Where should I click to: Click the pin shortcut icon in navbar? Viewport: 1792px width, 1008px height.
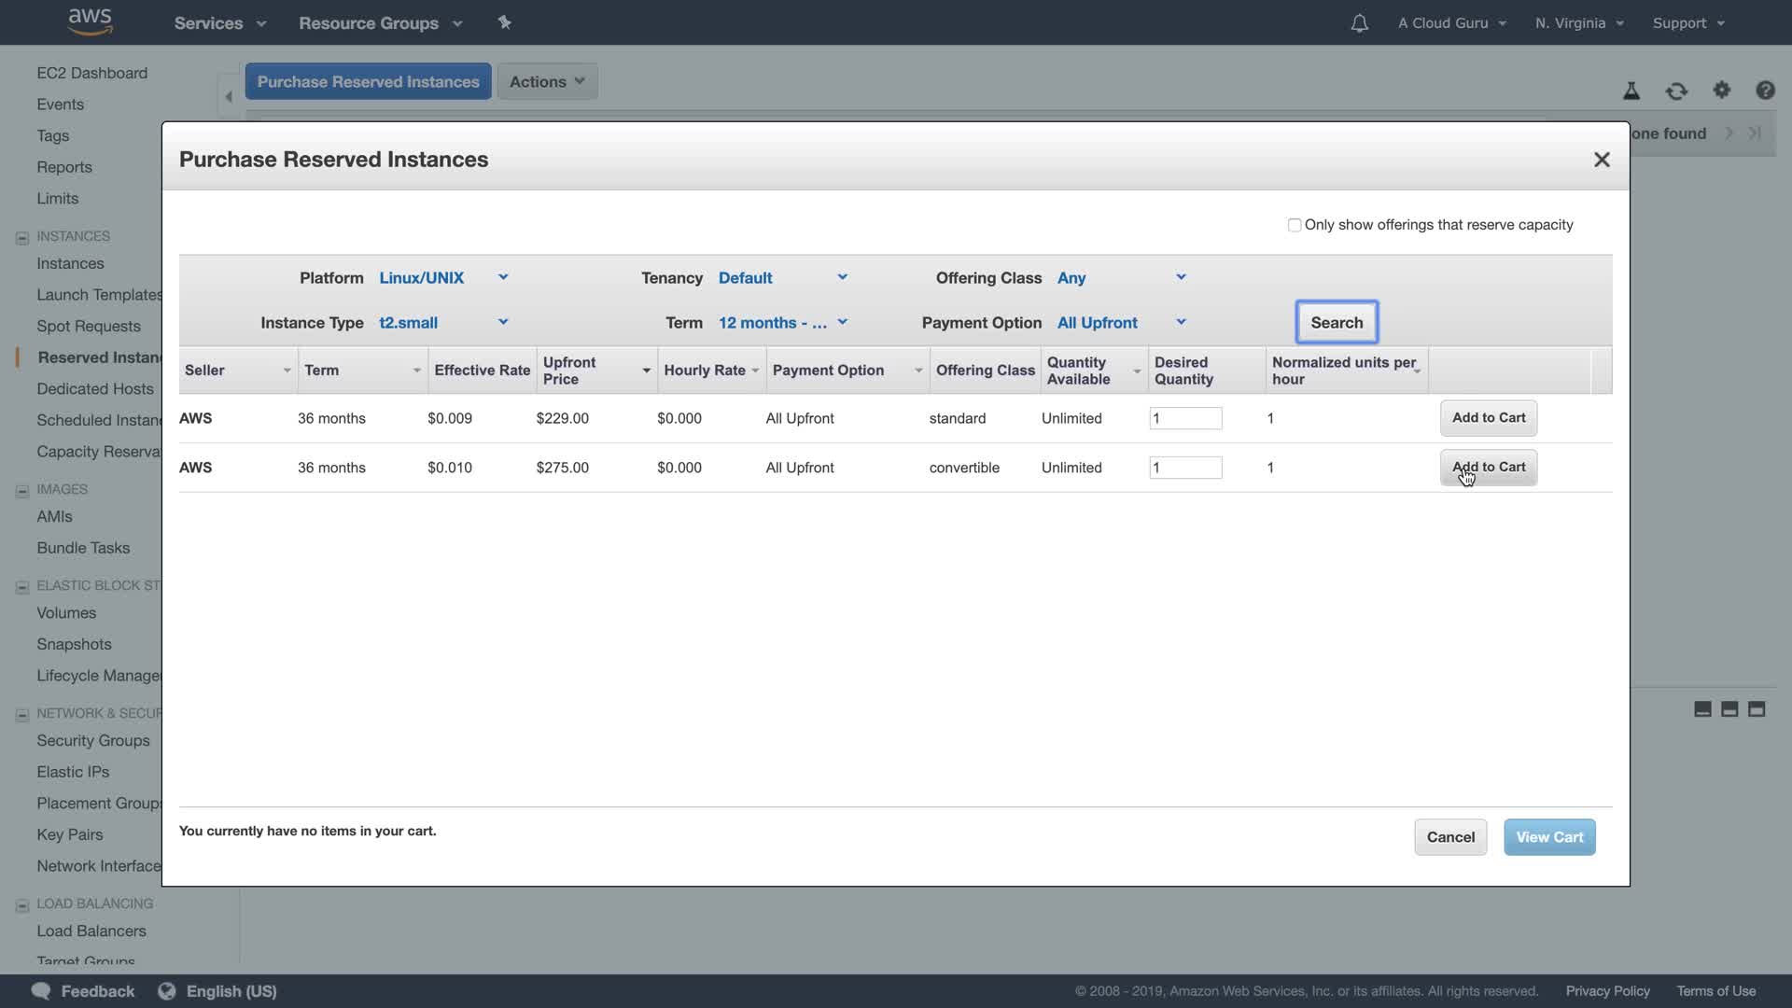point(505,22)
